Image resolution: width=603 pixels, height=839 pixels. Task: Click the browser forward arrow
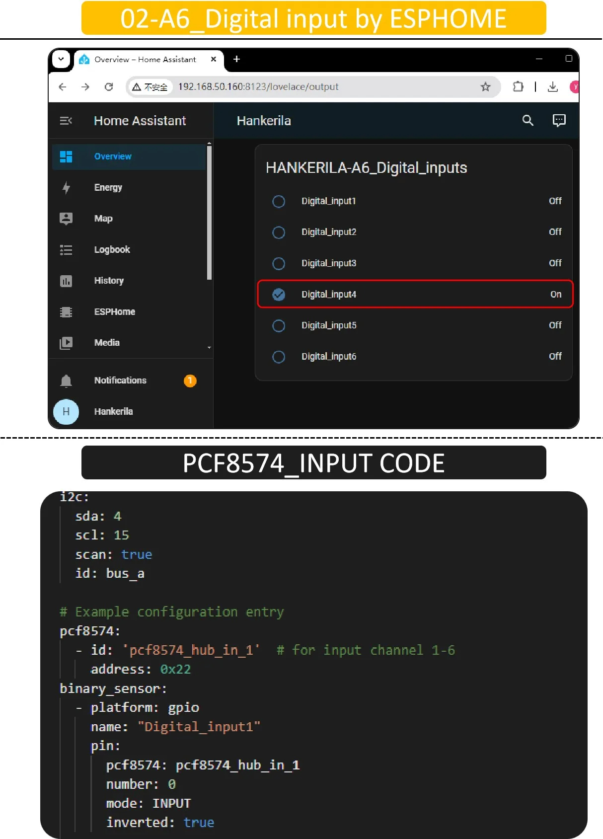[x=85, y=87]
